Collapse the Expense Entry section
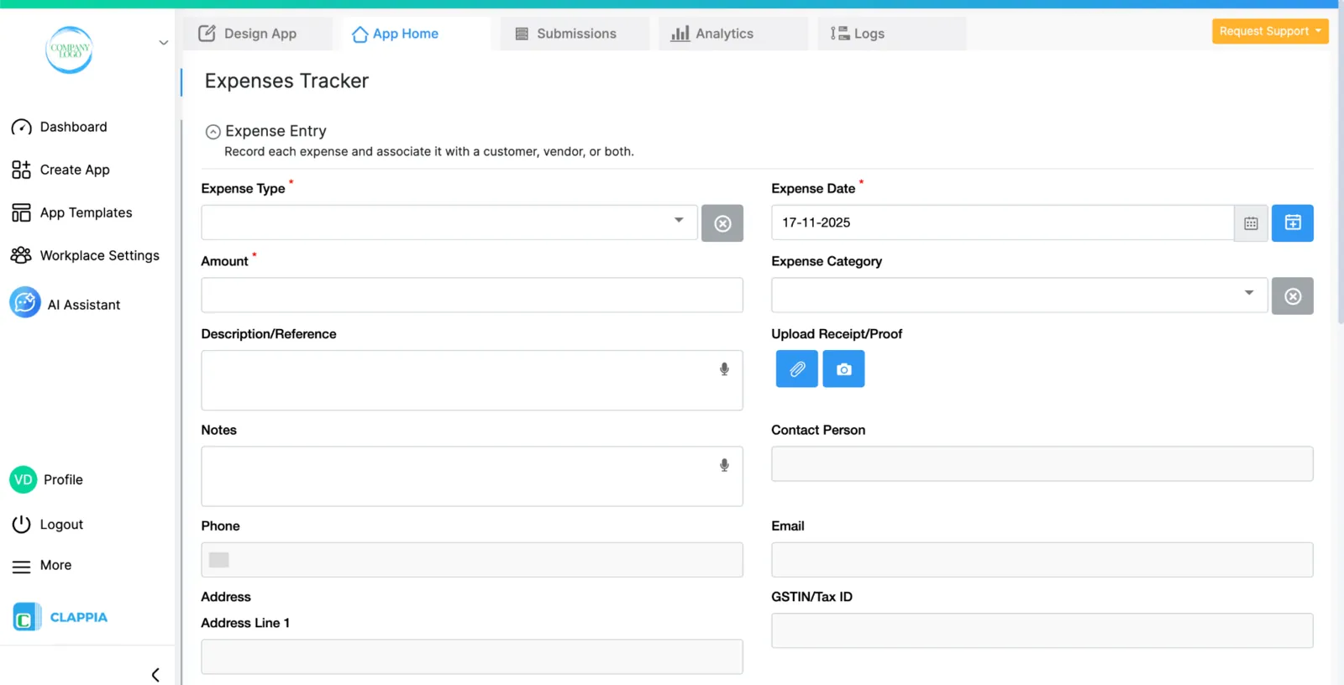 [213, 132]
